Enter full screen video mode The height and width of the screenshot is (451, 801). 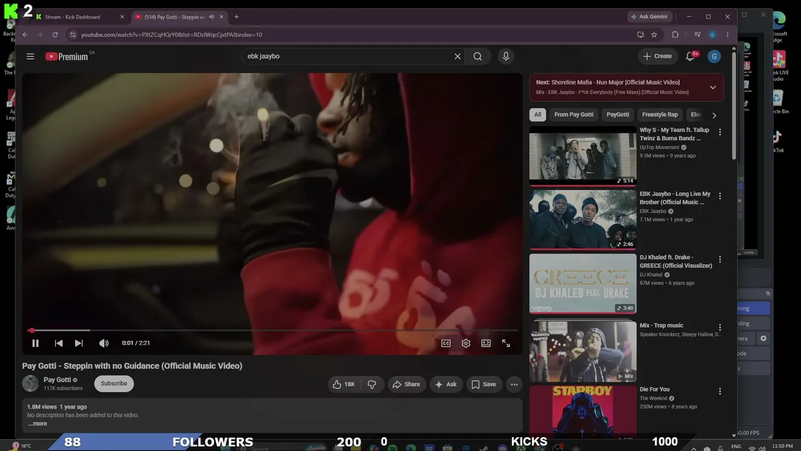(506, 343)
